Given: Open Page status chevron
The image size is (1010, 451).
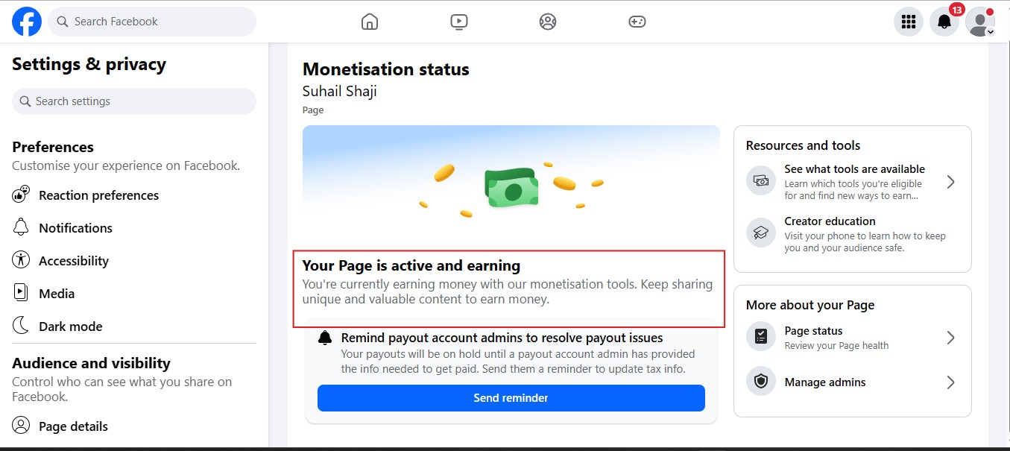Looking at the screenshot, I should pyautogui.click(x=950, y=338).
